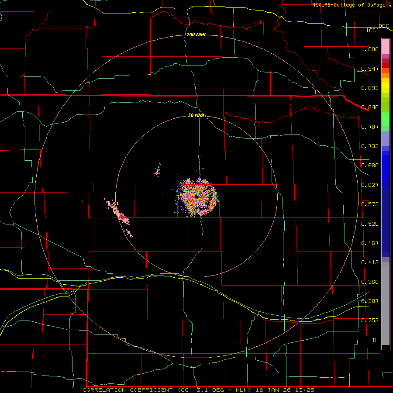Select the 0.733 legend value
The height and width of the screenshot is (393, 393).
pos(370,146)
